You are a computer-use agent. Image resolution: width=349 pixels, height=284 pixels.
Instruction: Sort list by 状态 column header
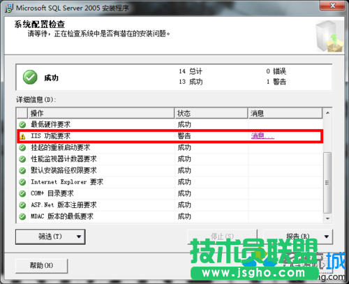click(x=211, y=113)
